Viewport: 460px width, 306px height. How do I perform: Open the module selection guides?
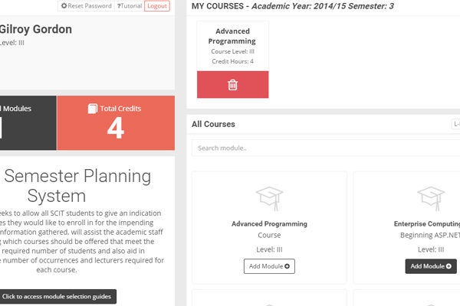[x=58, y=296]
